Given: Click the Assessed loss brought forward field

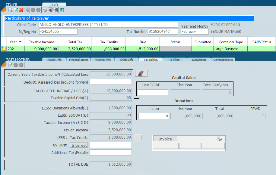Looking at the screenshot, I should click(x=111, y=82).
